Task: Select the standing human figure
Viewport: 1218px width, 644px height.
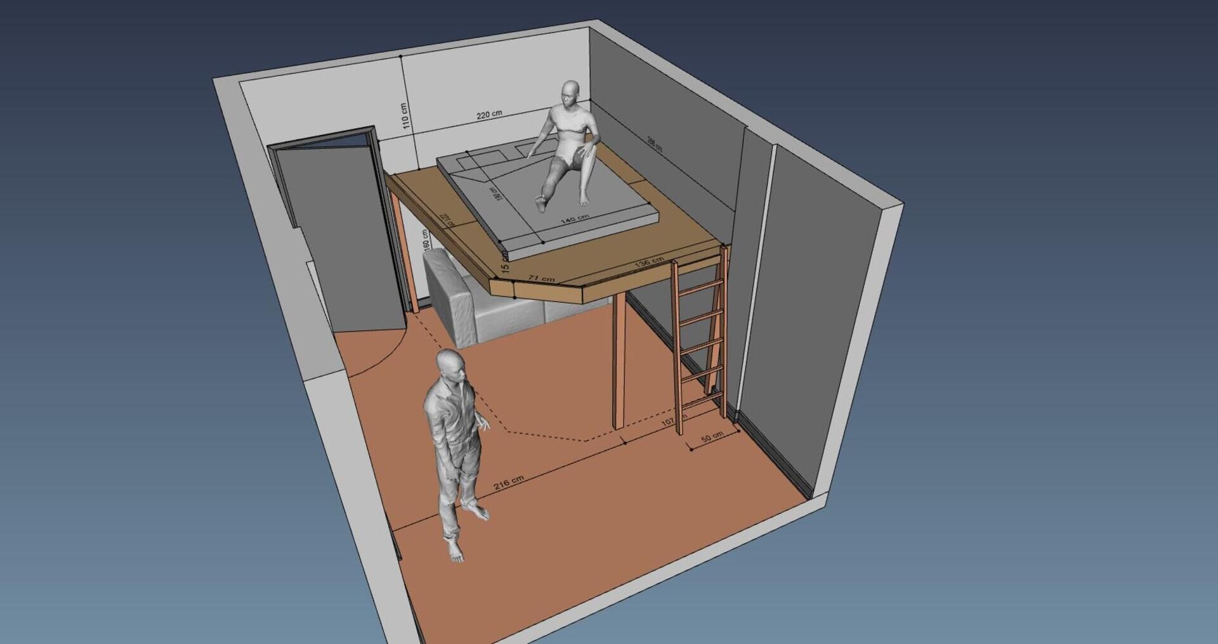Action: point(457,444)
